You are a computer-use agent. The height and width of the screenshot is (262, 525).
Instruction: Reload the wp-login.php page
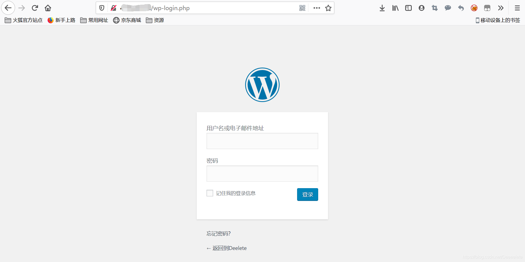[35, 8]
